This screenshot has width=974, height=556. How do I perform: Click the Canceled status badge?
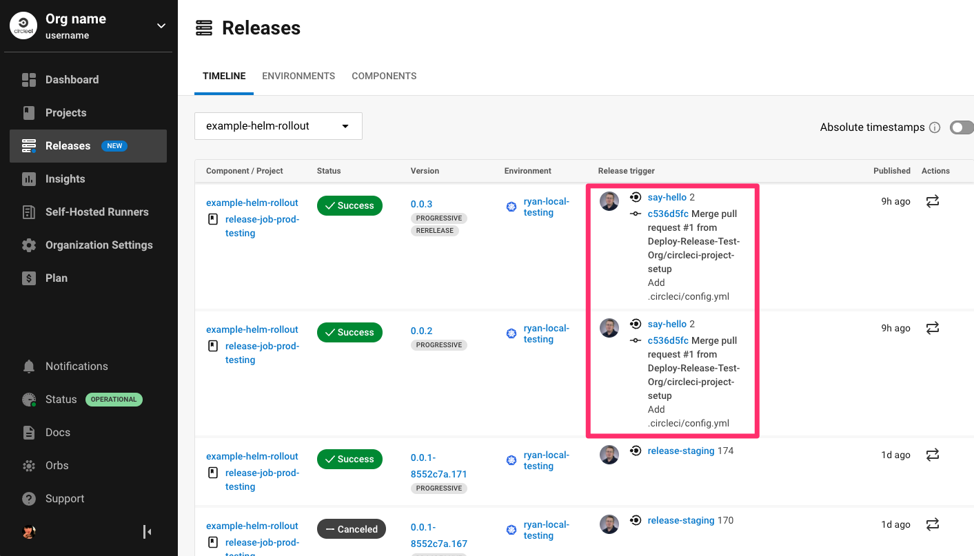pos(352,529)
